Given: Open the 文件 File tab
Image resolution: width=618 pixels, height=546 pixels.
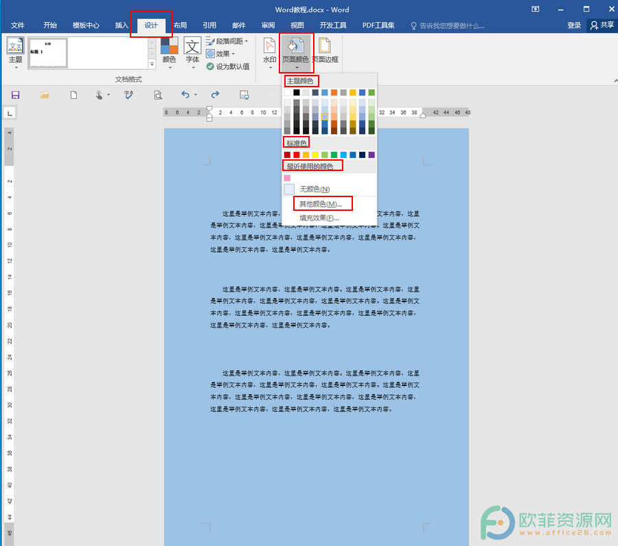Looking at the screenshot, I should [x=17, y=25].
